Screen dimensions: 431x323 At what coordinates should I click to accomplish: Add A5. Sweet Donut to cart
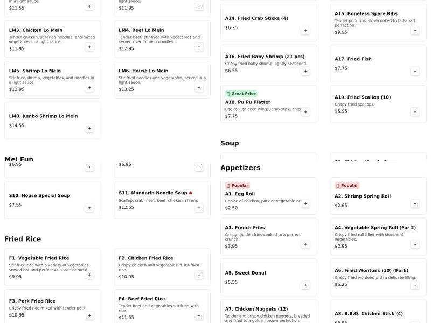(305, 285)
